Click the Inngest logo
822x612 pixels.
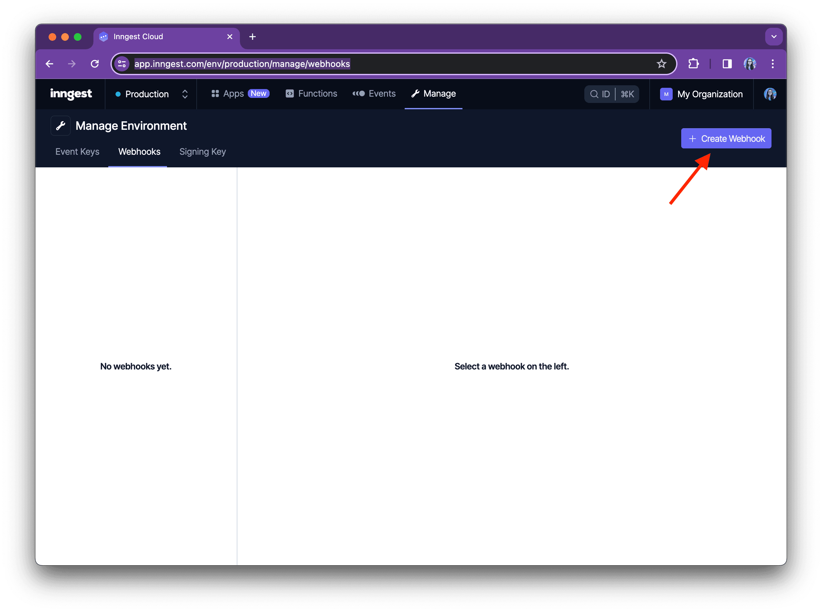pyautogui.click(x=71, y=94)
